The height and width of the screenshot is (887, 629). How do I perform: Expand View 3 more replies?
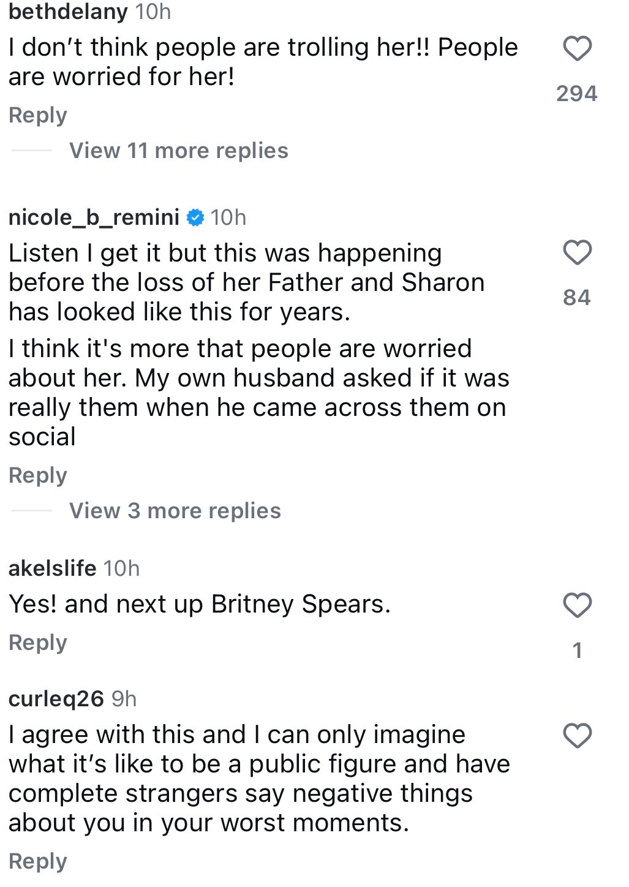click(175, 511)
